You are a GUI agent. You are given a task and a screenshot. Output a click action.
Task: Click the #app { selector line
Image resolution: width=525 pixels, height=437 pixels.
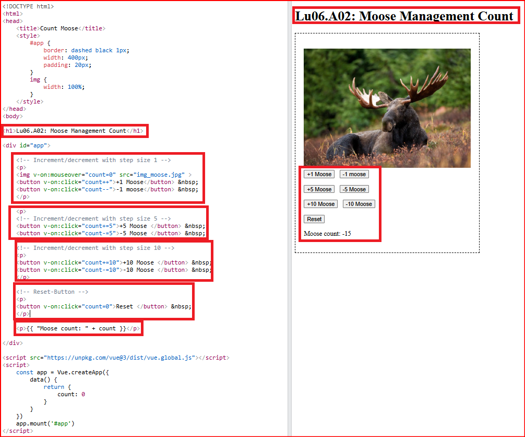40,43
